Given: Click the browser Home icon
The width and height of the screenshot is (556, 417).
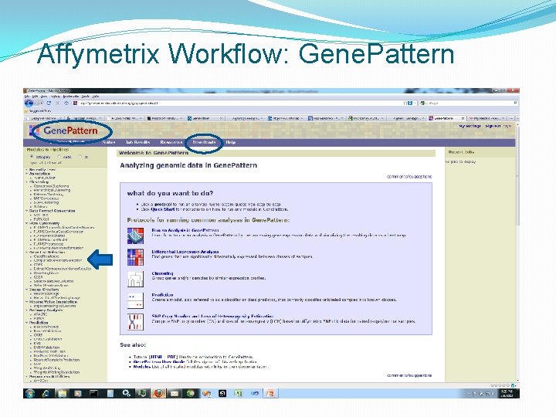Looking at the screenshot, I should point(66,103).
